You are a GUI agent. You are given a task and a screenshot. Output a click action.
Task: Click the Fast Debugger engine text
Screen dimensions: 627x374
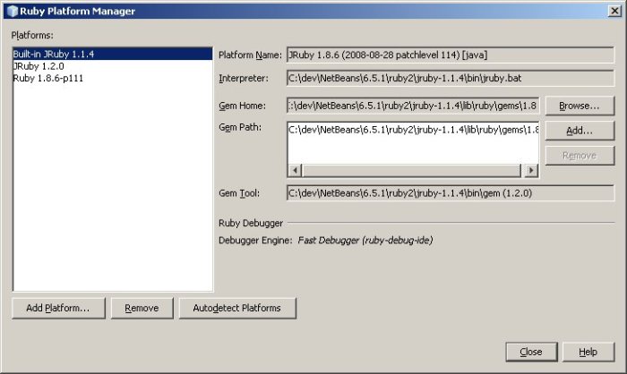coord(365,240)
